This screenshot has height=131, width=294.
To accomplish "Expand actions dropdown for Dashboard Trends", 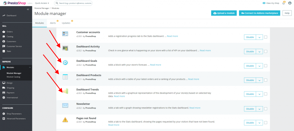I will point(259,94).
